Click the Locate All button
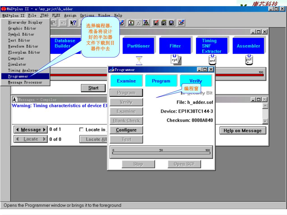This screenshot has height=215, width=287. 93,139
